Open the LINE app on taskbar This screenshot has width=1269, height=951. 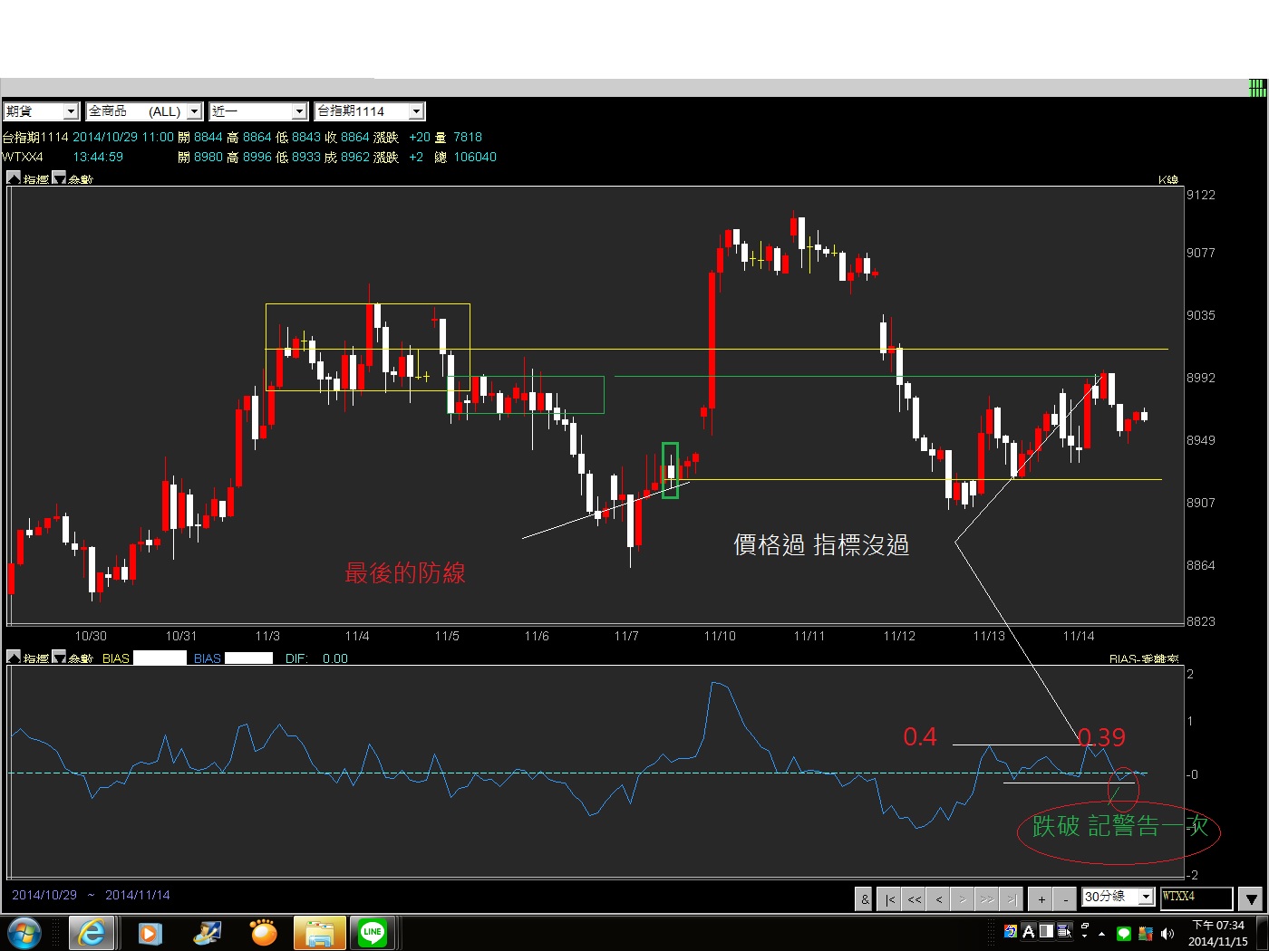click(373, 933)
